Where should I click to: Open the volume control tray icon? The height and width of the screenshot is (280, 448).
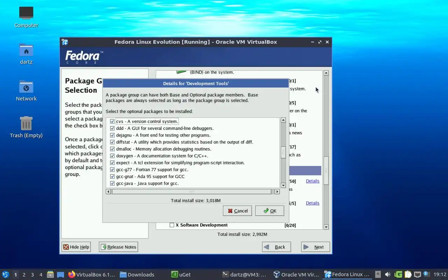[x=388, y=275]
